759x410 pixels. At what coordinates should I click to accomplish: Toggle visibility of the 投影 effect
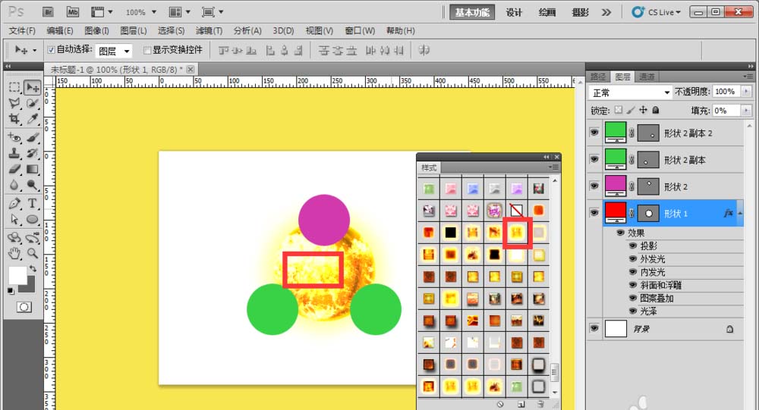click(632, 246)
